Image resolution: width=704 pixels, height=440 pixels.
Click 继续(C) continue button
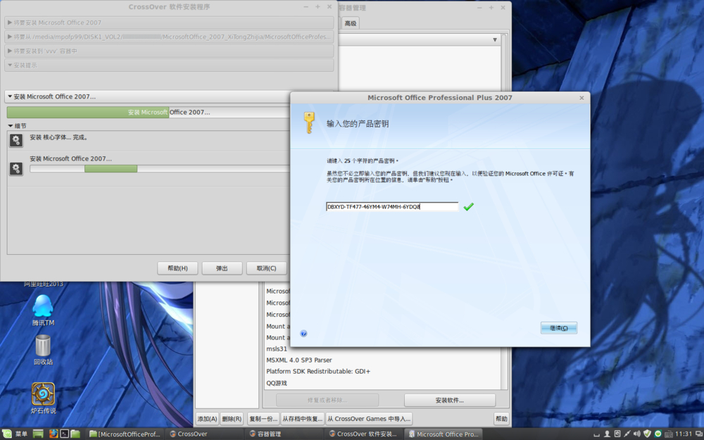[558, 328]
